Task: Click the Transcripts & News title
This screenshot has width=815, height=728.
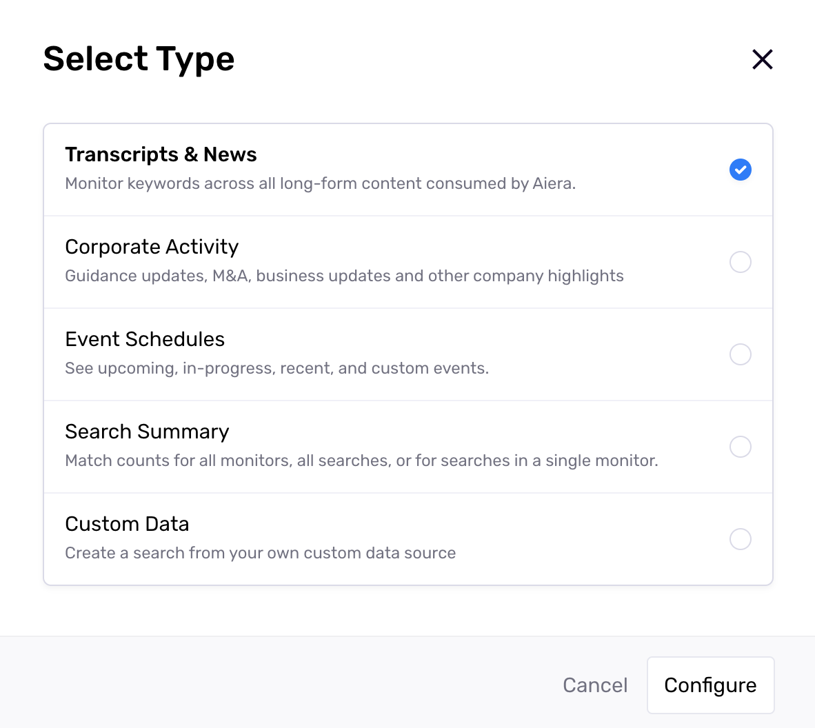Action: [x=161, y=155]
